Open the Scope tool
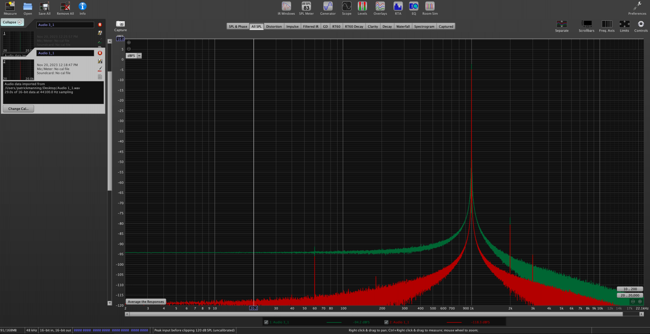The height and width of the screenshot is (334, 650). [x=347, y=6]
